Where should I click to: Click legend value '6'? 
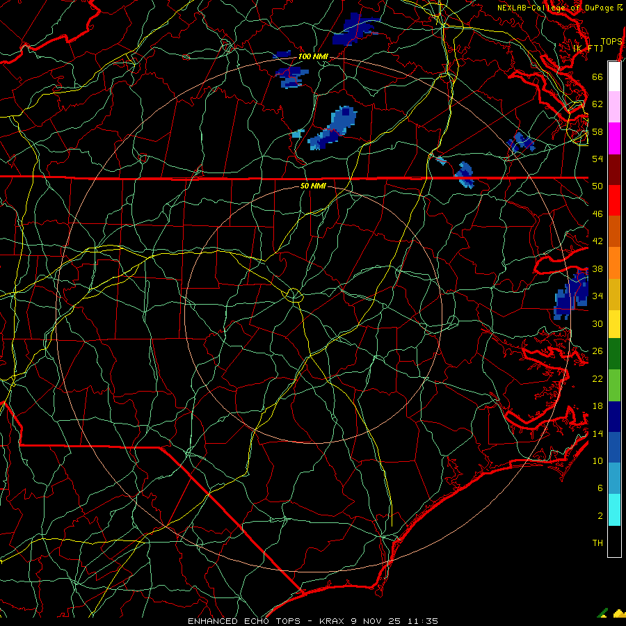[x=600, y=488]
